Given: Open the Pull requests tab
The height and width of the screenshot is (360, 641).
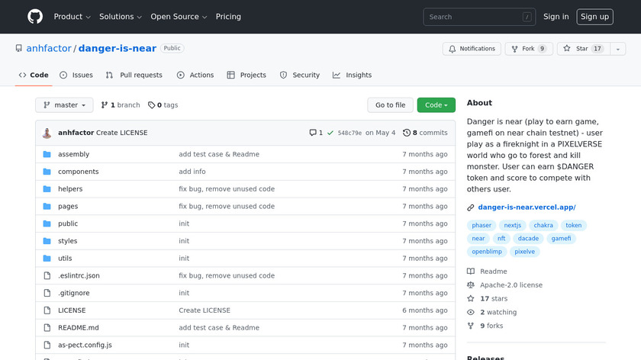Looking at the screenshot, I should [134, 76].
